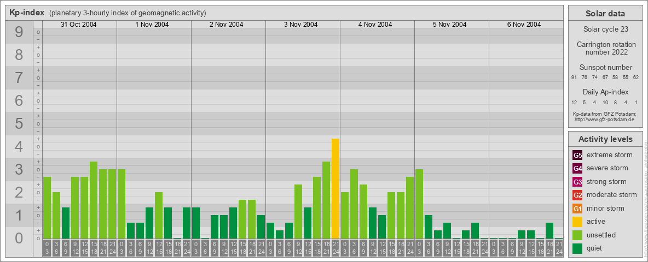648x262 pixels.
Task: Click the 'extreme storm' legend label
Action: tap(610, 155)
